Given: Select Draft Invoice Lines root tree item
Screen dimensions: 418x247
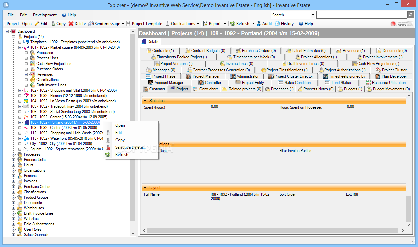Looking at the screenshot, I should click(39, 213).
